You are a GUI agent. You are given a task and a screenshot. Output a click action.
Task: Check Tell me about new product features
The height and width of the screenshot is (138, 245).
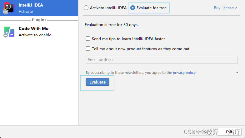pyautogui.click(x=88, y=49)
